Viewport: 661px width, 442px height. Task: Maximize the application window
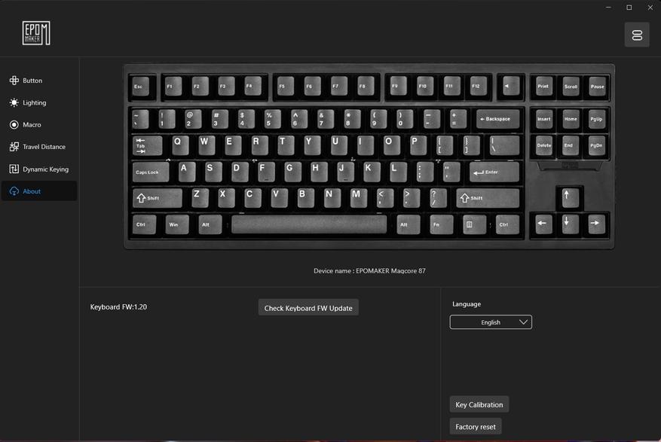[x=629, y=8]
